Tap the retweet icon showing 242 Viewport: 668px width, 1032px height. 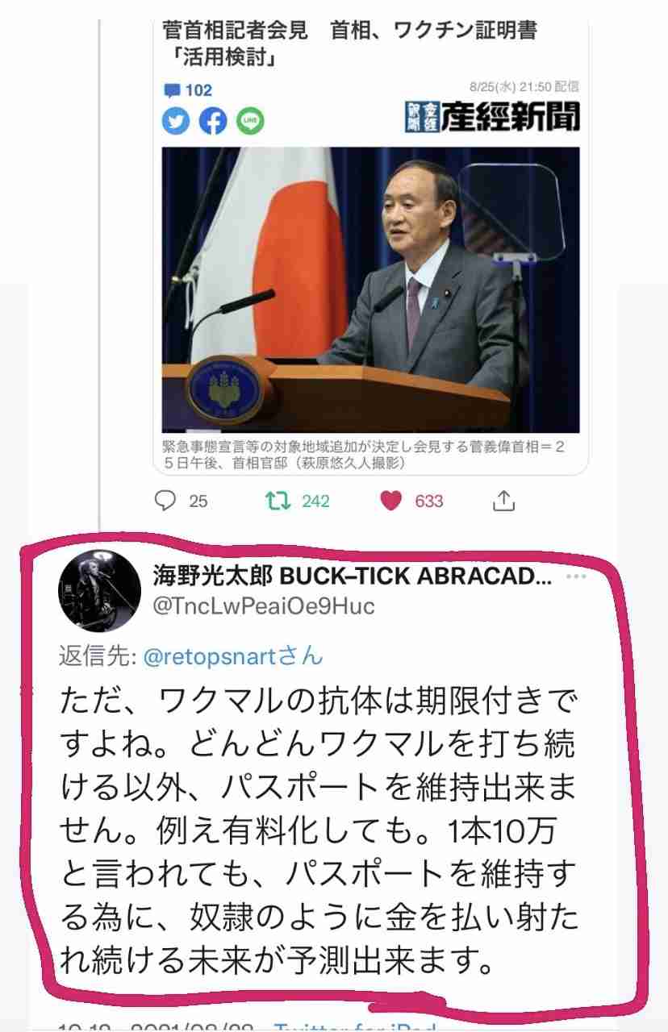278,501
